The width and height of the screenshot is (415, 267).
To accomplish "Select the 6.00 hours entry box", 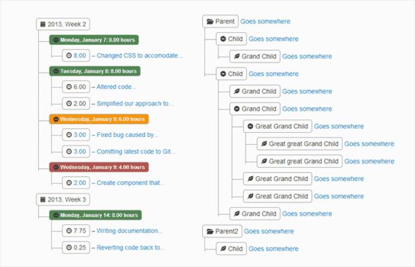I will [x=76, y=87].
